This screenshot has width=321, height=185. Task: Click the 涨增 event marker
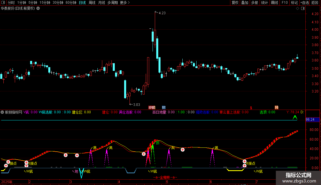152,108
